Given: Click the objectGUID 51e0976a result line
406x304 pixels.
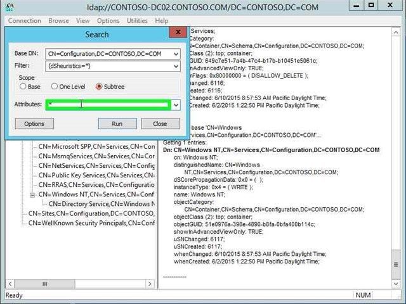Looking at the screenshot, I should [244, 224].
